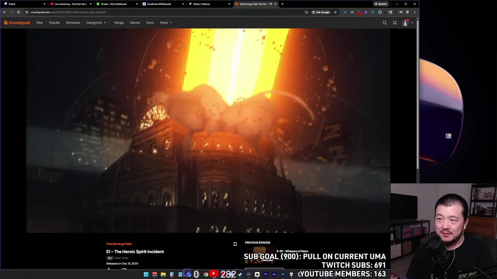The height and width of the screenshot is (279, 497).
Task: Open the Gemini button in Chrome
Action: tap(381, 4)
